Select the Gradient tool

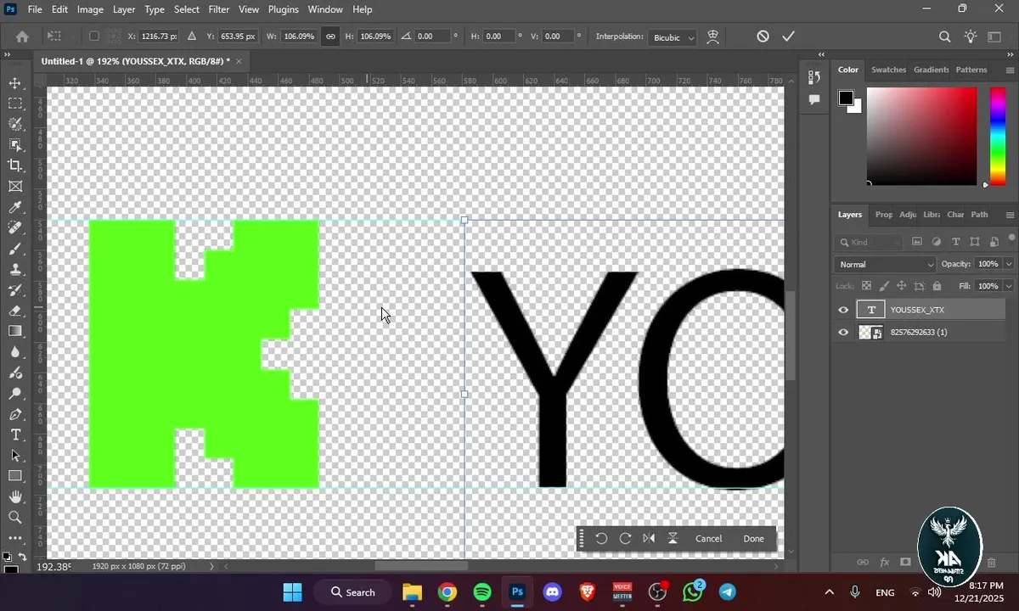pos(15,331)
